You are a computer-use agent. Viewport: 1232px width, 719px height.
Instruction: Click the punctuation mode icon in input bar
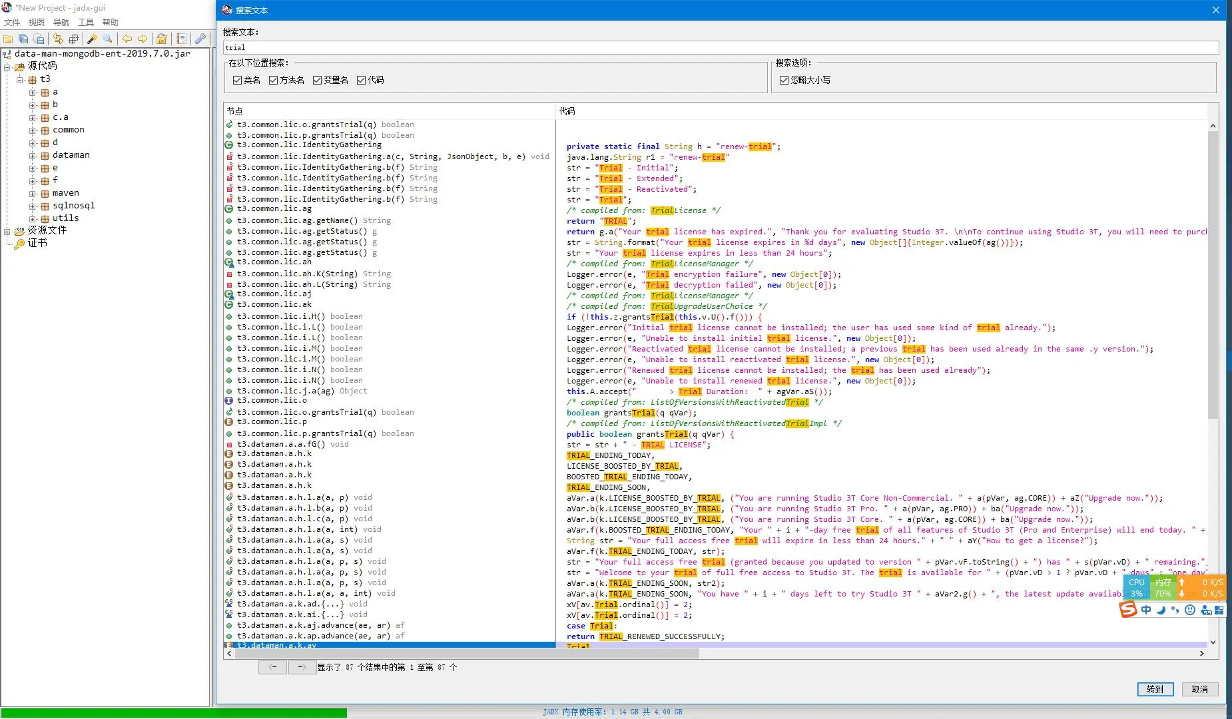pyautogui.click(x=1175, y=610)
